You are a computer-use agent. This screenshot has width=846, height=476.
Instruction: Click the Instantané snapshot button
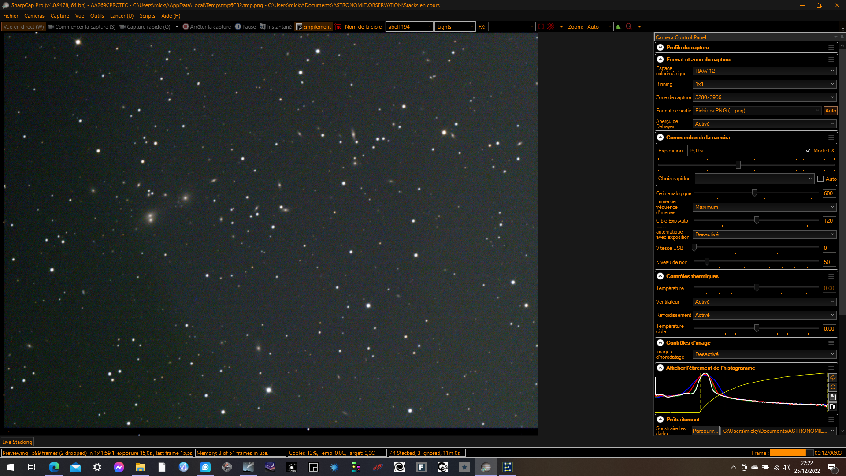pyautogui.click(x=275, y=27)
